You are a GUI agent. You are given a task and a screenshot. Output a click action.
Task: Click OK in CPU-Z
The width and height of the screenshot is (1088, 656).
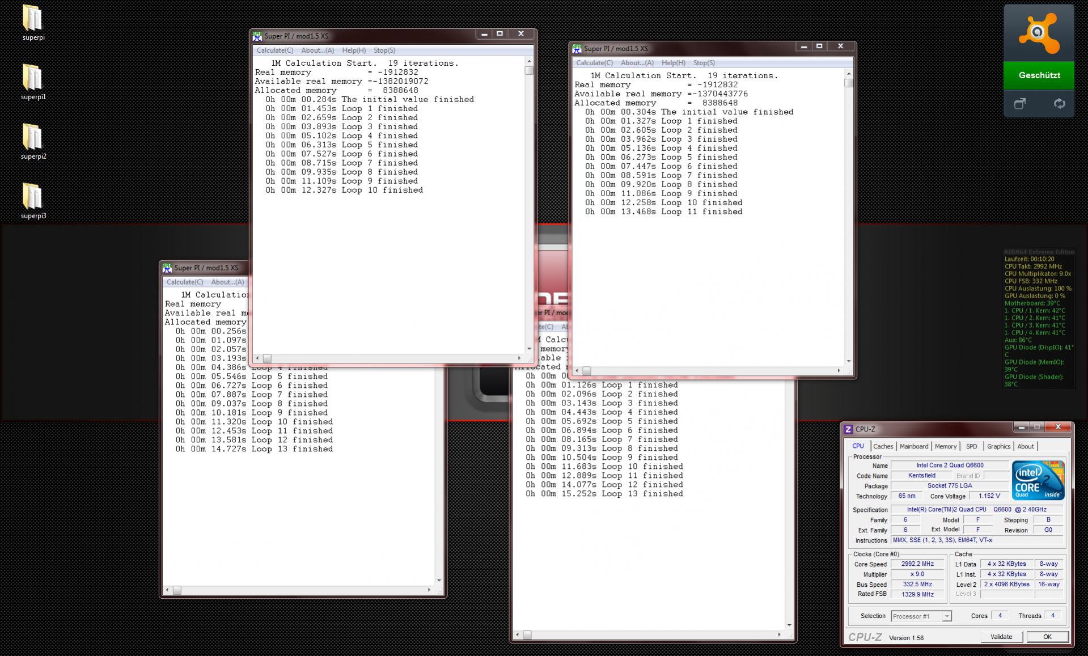[1047, 637]
